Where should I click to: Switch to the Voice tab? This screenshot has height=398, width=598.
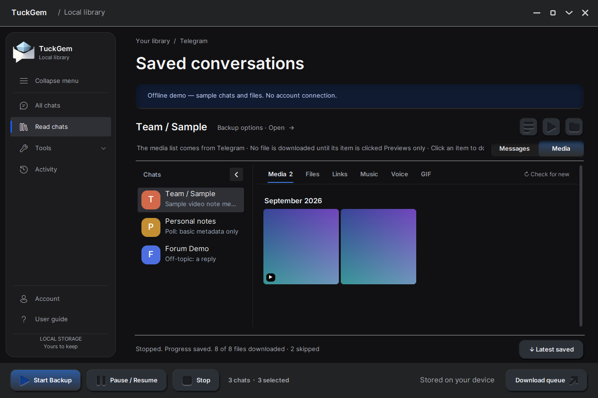[x=400, y=174]
